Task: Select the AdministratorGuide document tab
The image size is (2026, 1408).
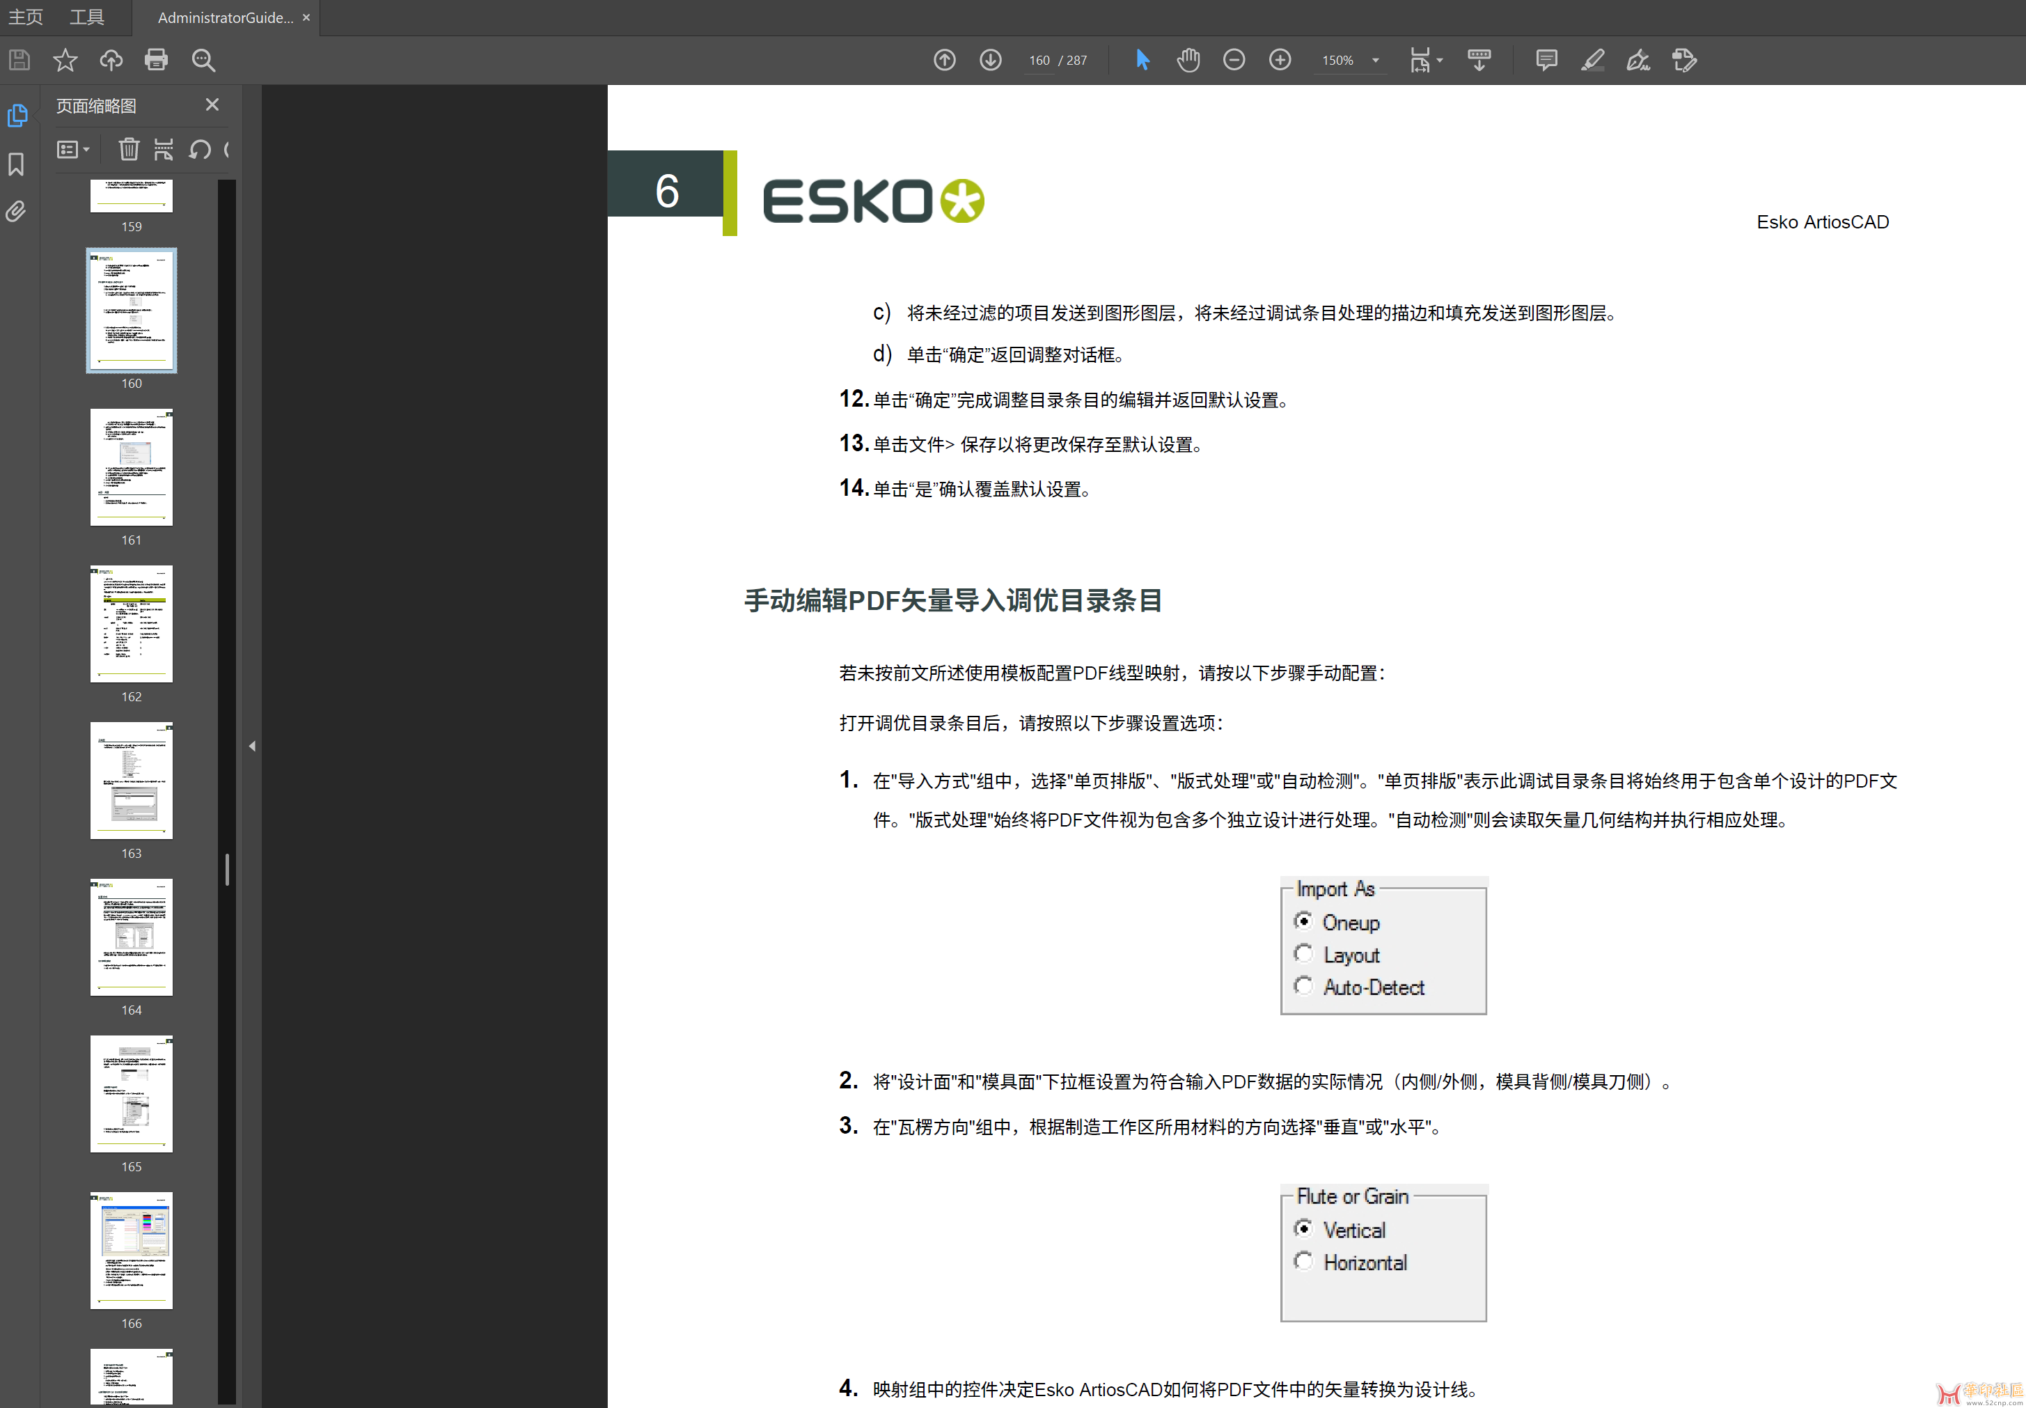Action: [x=225, y=17]
